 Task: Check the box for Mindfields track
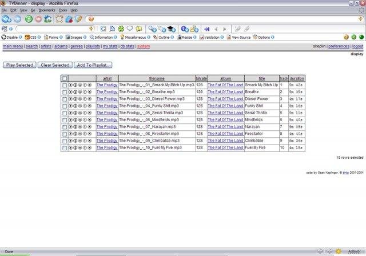65,121
